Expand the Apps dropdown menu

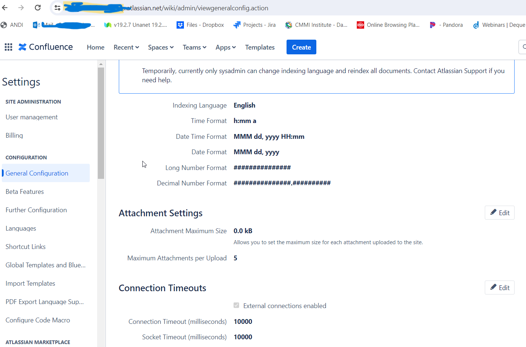pos(225,47)
